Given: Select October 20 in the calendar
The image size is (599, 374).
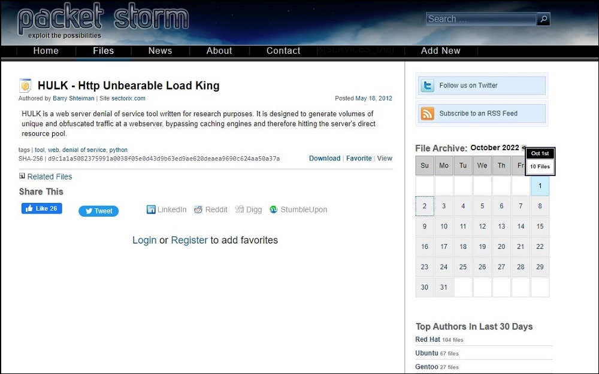Looking at the screenshot, I should (x=501, y=247).
